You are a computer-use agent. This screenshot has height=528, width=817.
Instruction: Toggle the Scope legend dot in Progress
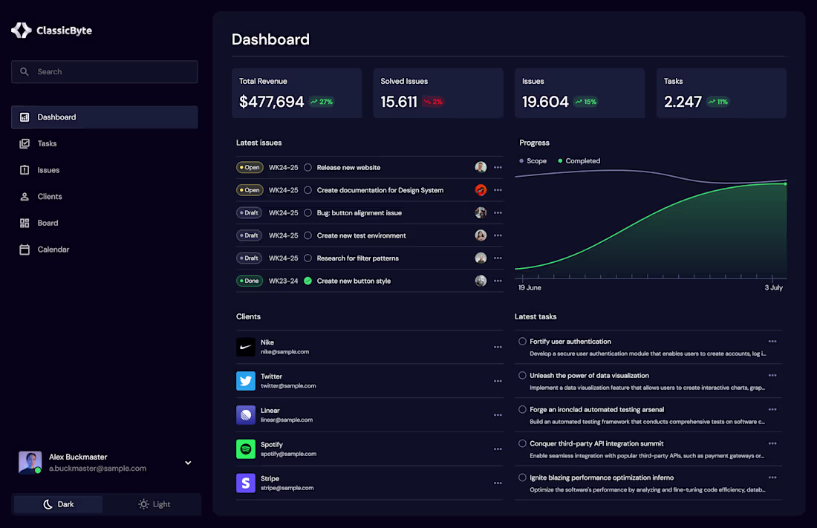[521, 161]
